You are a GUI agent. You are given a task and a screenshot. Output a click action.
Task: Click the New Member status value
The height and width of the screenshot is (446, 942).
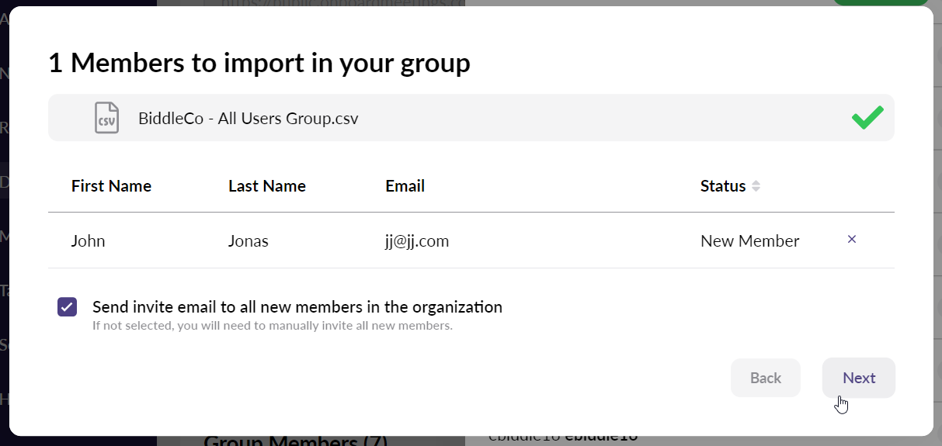[x=749, y=241]
